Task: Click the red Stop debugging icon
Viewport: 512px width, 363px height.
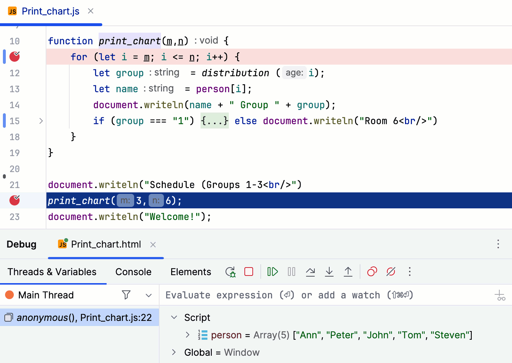Action: coord(249,272)
